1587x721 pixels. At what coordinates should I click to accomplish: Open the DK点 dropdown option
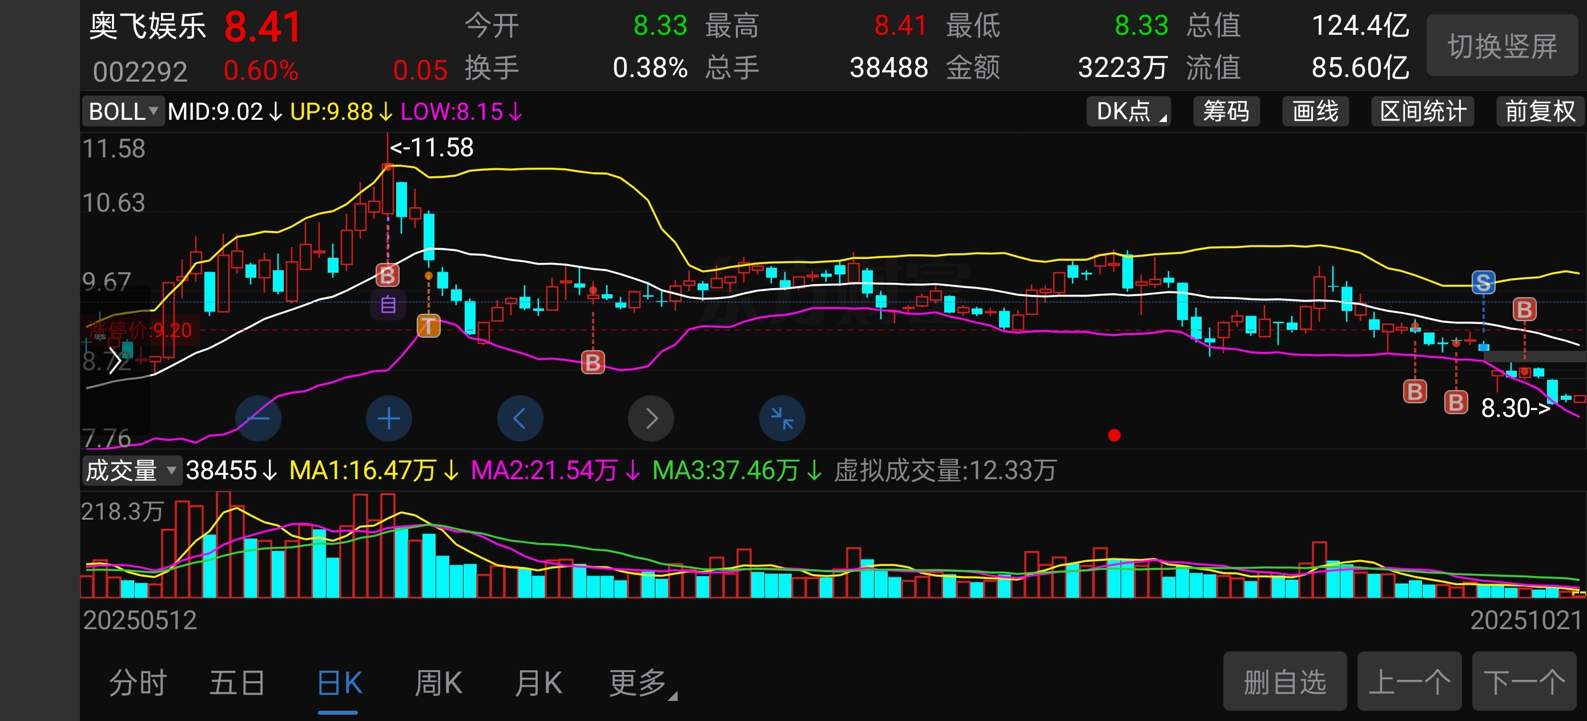pyautogui.click(x=1128, y=111)
